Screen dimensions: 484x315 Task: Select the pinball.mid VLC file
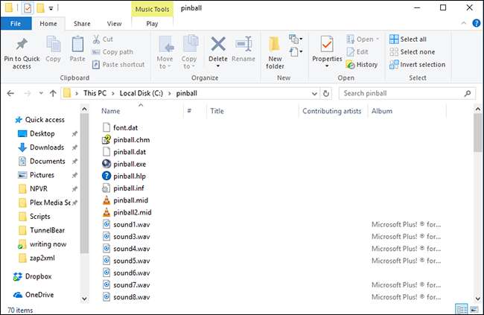coord(130,200)
